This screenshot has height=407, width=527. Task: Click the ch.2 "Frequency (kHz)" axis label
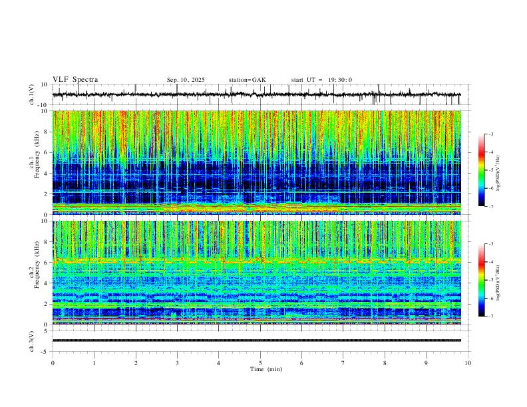click(37, 265)
